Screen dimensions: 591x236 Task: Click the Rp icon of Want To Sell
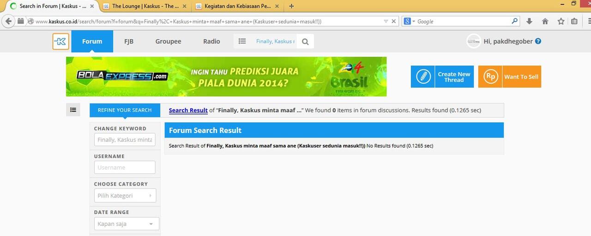coord(490,77)
